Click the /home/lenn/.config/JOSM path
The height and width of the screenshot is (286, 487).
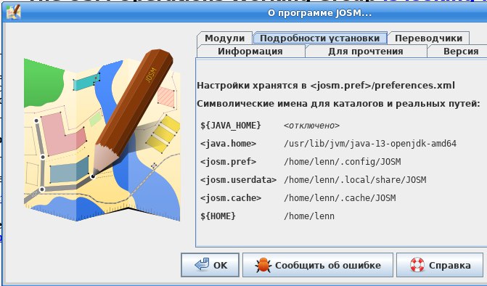point(343,162)
